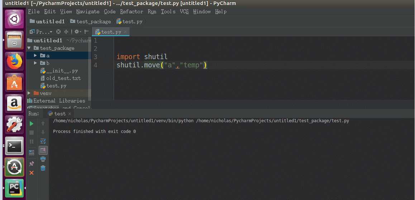
Task: Click line number 1 in the gutter
Action: point(95,41)
